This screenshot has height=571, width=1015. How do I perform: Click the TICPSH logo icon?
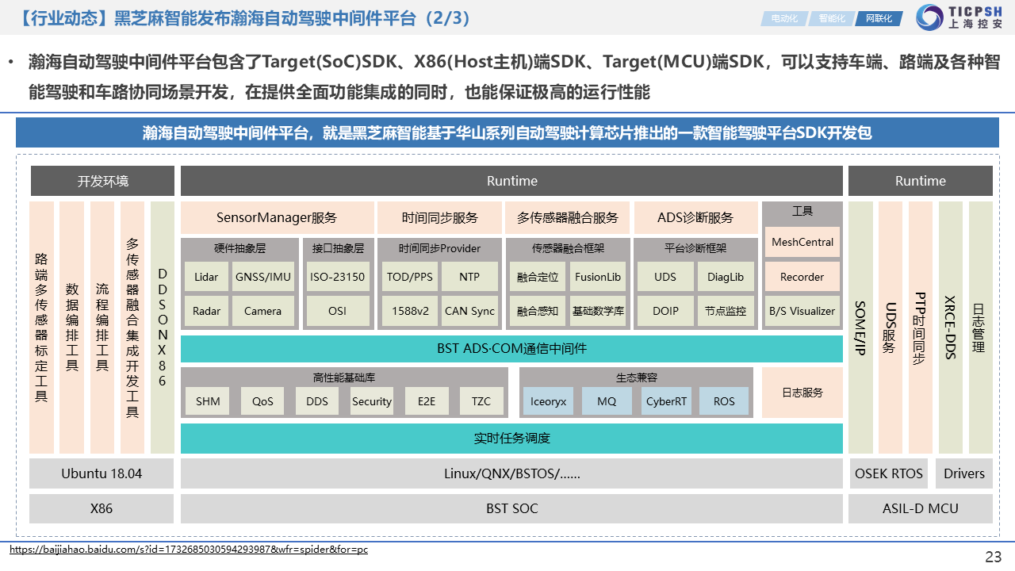[x=929, y=17]
